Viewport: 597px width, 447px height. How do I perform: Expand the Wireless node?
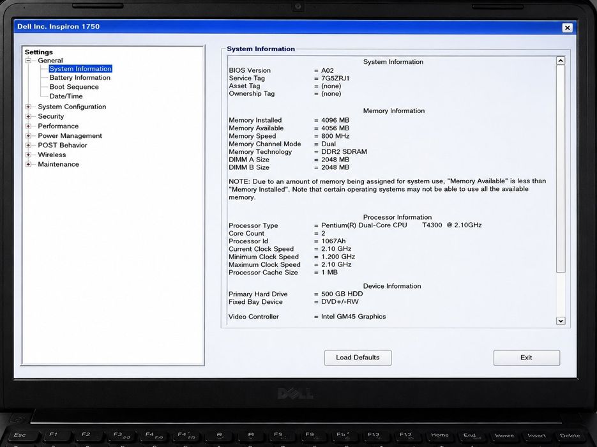coord(28,155)
